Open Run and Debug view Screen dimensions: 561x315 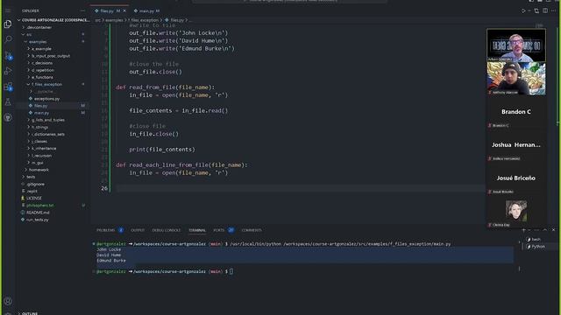8,71
